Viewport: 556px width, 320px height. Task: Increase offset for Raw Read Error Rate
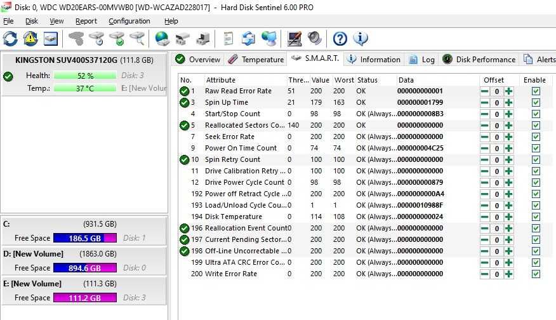point(509,91)
